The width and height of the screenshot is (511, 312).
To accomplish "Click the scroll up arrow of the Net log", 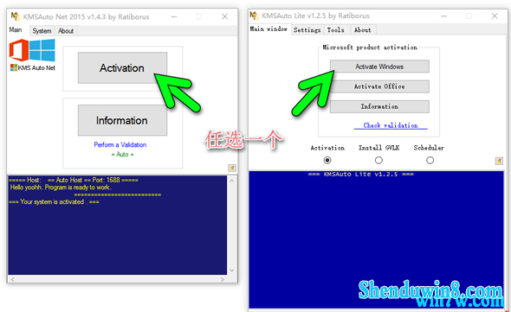I will (x=232, y=181).
